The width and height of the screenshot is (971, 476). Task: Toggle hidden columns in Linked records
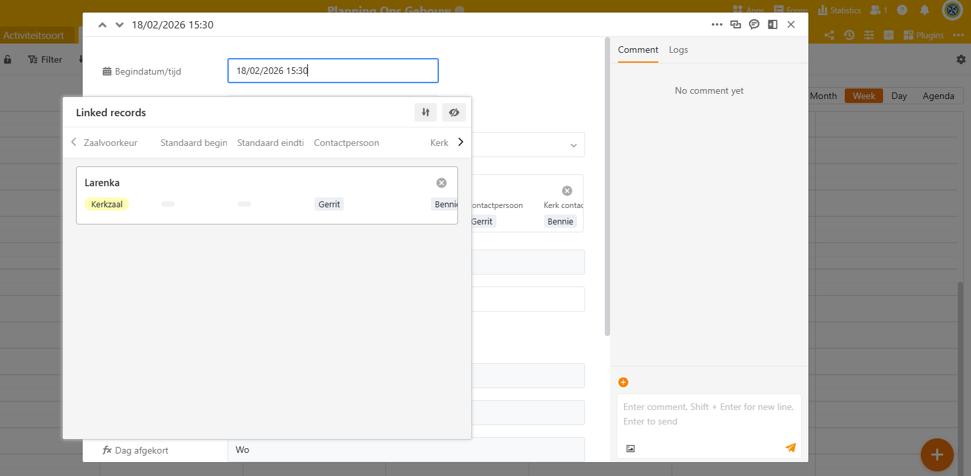tap(453, 112)
